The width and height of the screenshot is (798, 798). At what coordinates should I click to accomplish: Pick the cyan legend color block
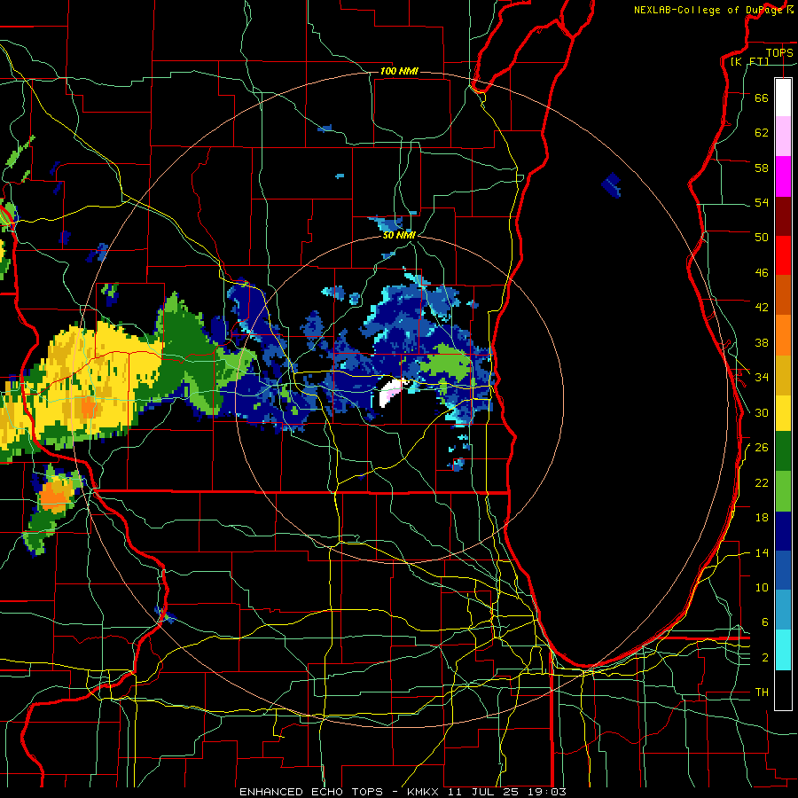coord(783,650)
